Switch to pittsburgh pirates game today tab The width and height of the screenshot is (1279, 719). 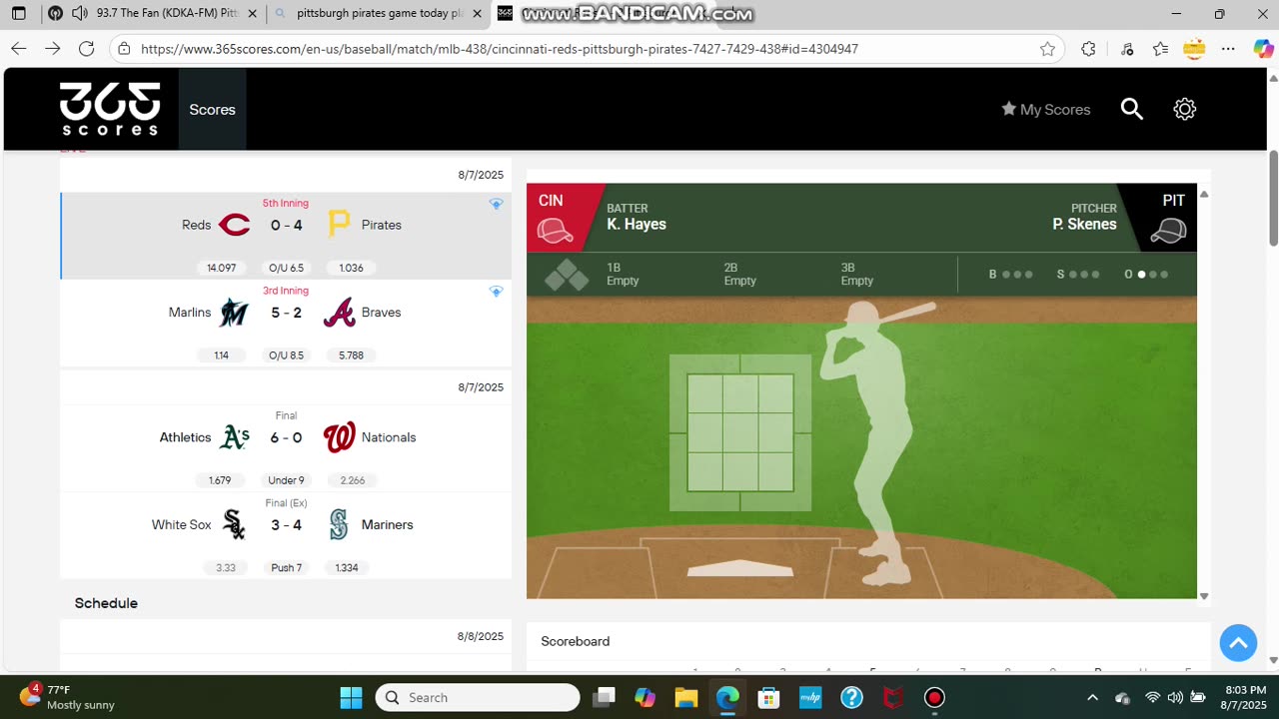(x=380, y=14)
